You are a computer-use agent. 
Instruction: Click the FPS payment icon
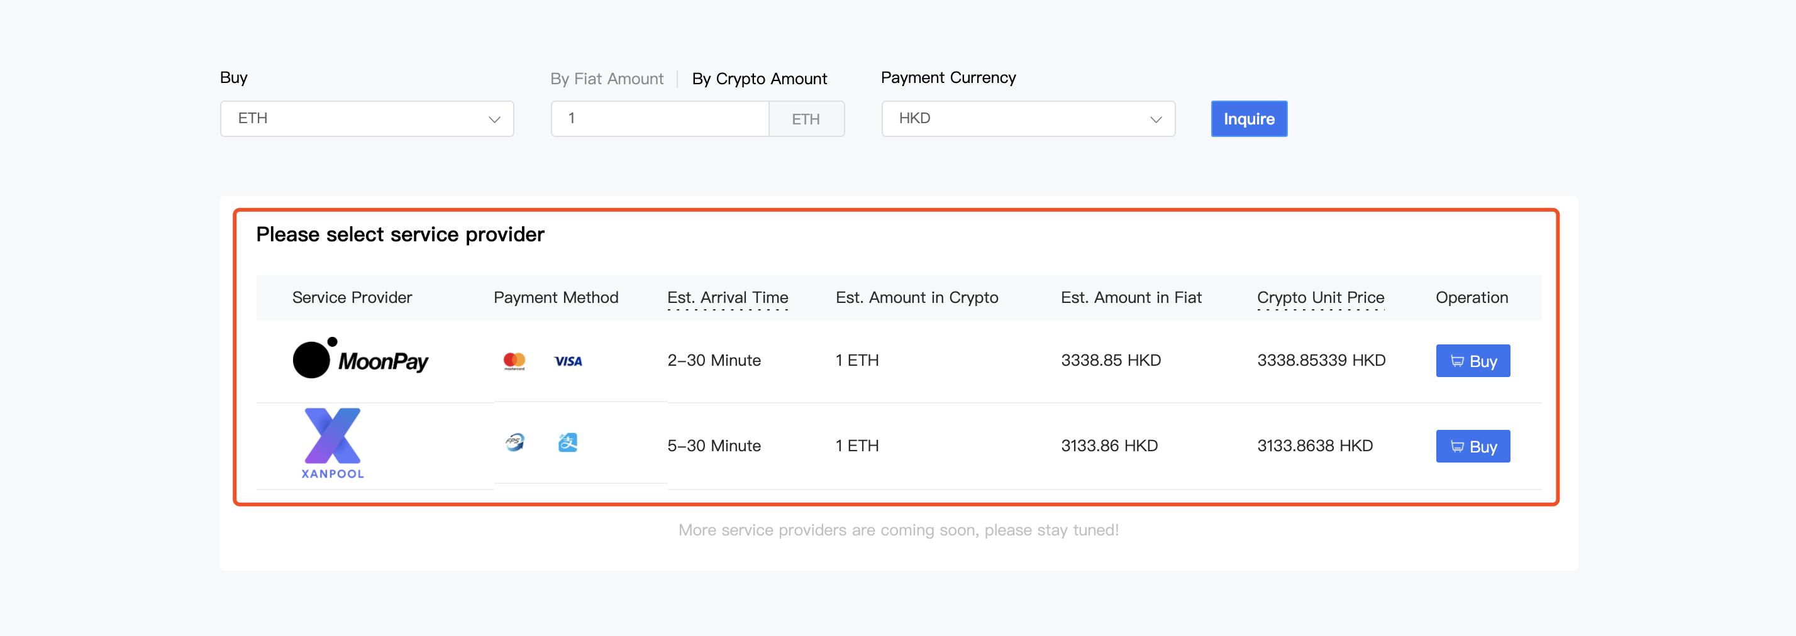point(514,442)
